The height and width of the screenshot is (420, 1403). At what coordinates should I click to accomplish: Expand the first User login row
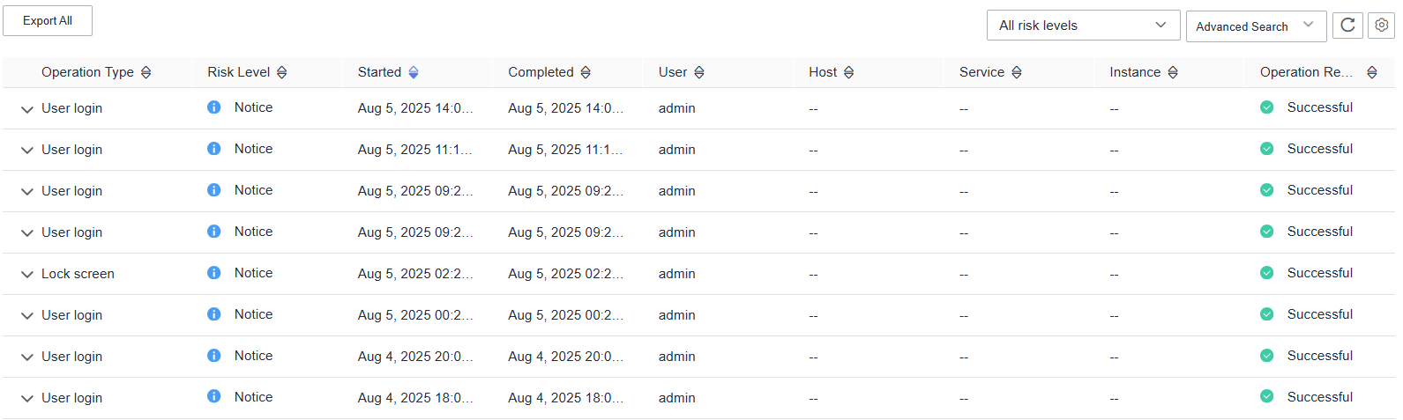coord(27,109)
